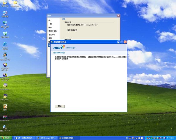
Task: Select 一般 in the Options dialog sidebar
Action: coord(50,24)
